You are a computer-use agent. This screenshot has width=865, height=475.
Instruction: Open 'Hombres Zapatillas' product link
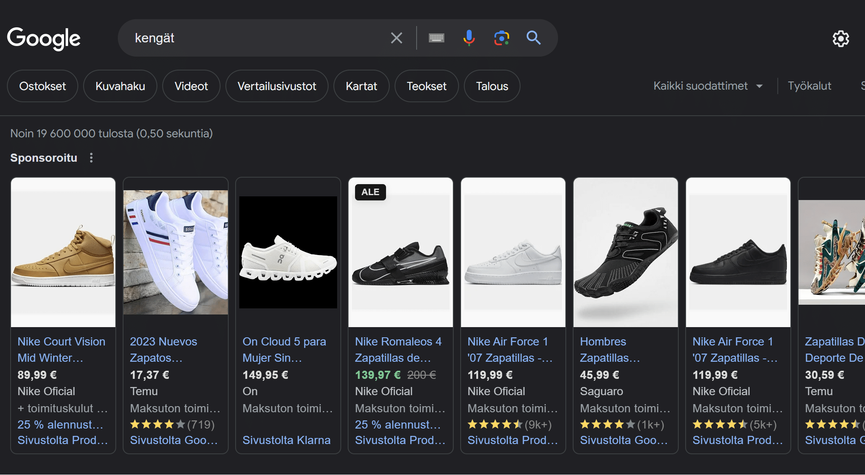(x=610, y=350)
